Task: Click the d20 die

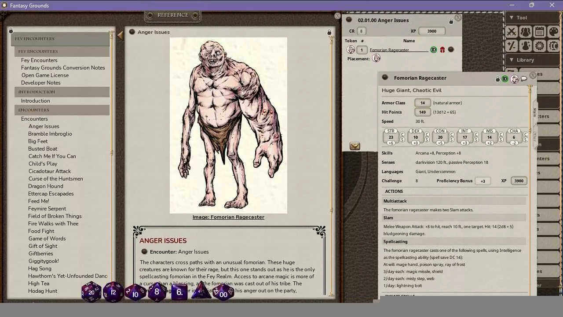Action: click(x=91, y=292)
